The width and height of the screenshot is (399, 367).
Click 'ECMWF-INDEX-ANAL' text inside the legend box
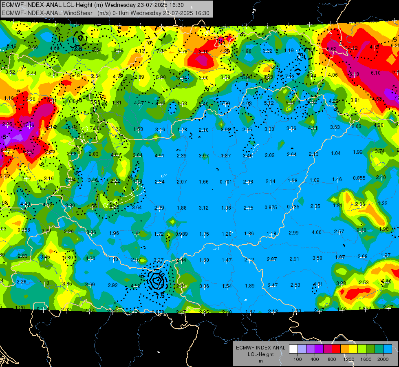pos(260,348)
